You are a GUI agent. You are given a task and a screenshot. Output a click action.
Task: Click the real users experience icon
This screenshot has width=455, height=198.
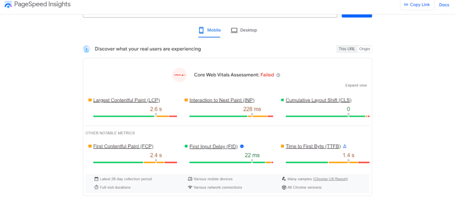click(x=86, y=49)
